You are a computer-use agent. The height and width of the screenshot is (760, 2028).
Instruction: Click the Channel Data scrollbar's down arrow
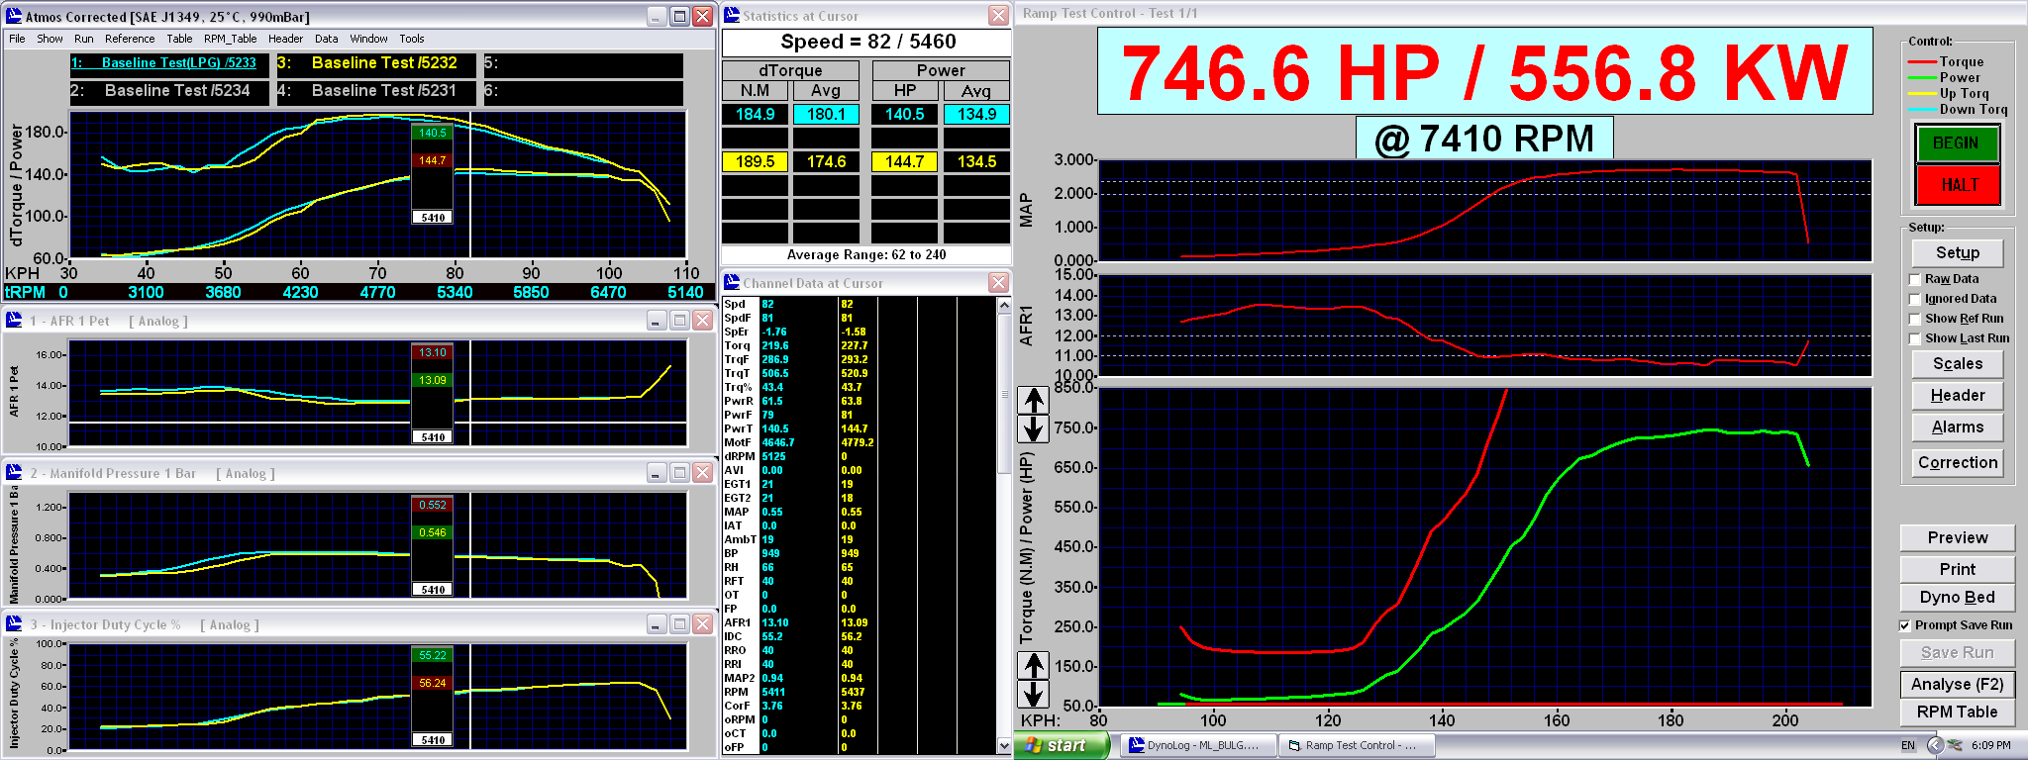1004,744
